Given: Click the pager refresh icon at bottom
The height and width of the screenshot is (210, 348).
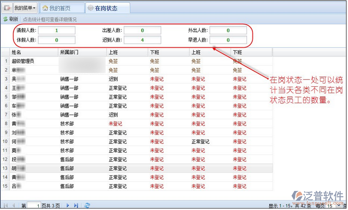Looking at the screenshot, I should [87, 206].
